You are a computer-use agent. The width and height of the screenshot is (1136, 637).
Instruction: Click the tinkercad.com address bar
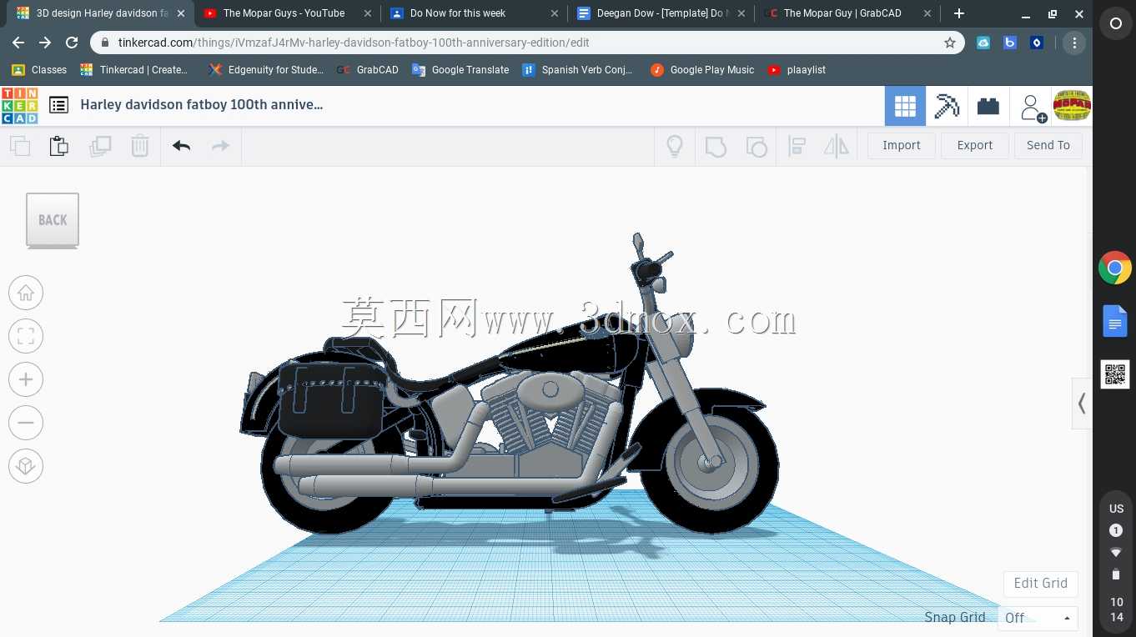point(525,43)
